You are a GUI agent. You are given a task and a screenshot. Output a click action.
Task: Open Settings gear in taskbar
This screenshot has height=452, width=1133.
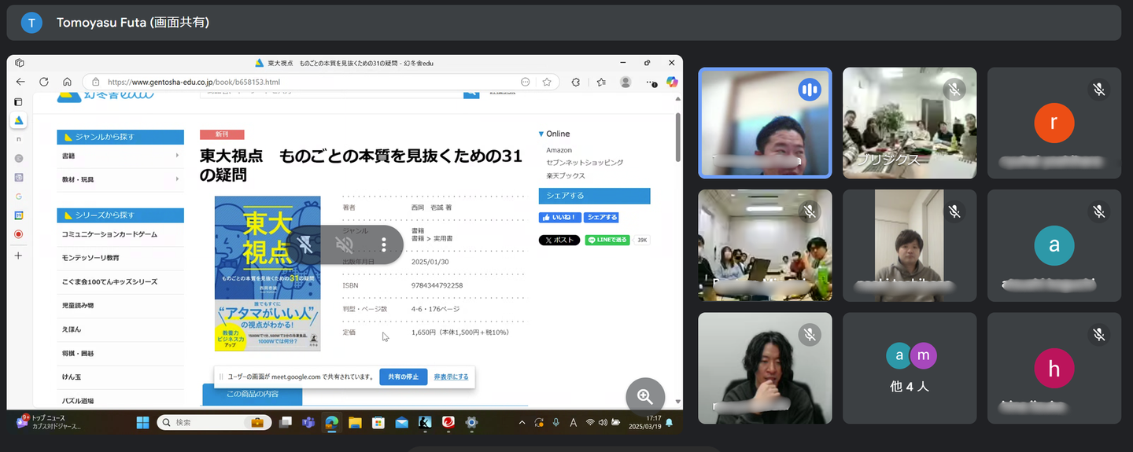(471, 423)
